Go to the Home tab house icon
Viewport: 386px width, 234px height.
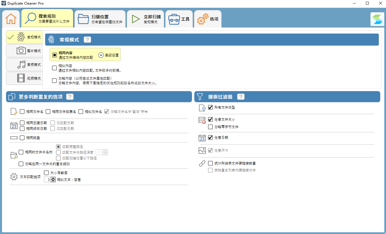(11, 19)
